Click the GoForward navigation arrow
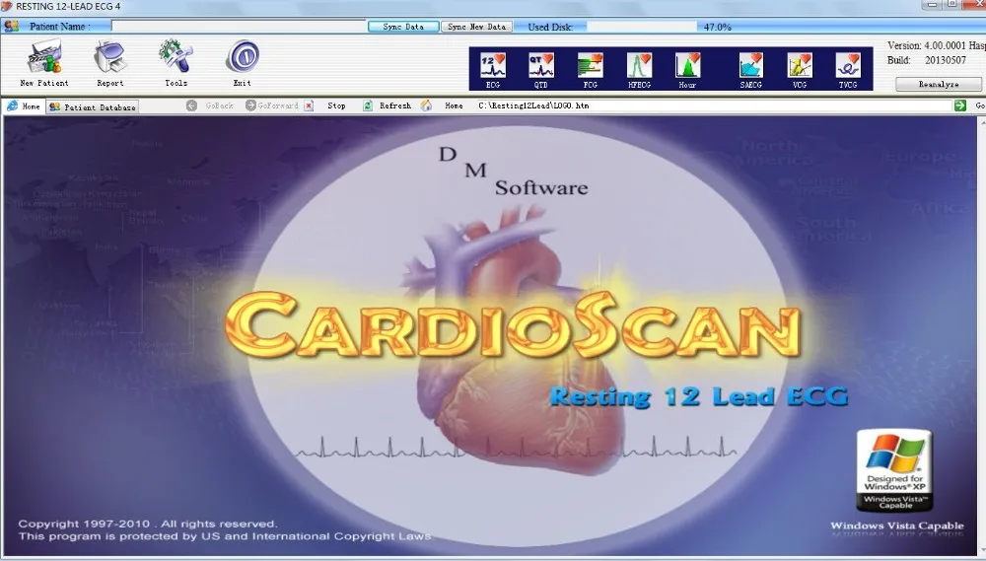The image size is (986, 561). point(250,105)
